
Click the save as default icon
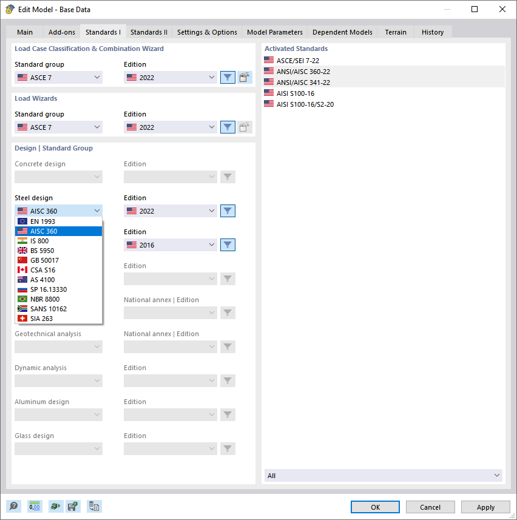[73, 507]
